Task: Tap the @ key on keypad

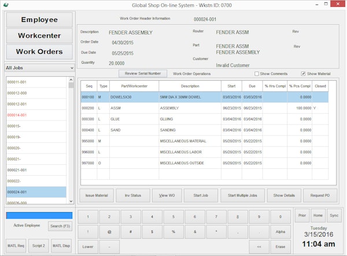Action: point(109,232)
